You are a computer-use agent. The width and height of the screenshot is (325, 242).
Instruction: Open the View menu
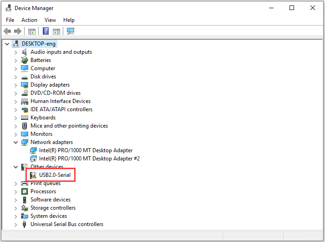[x=50, y=20]
